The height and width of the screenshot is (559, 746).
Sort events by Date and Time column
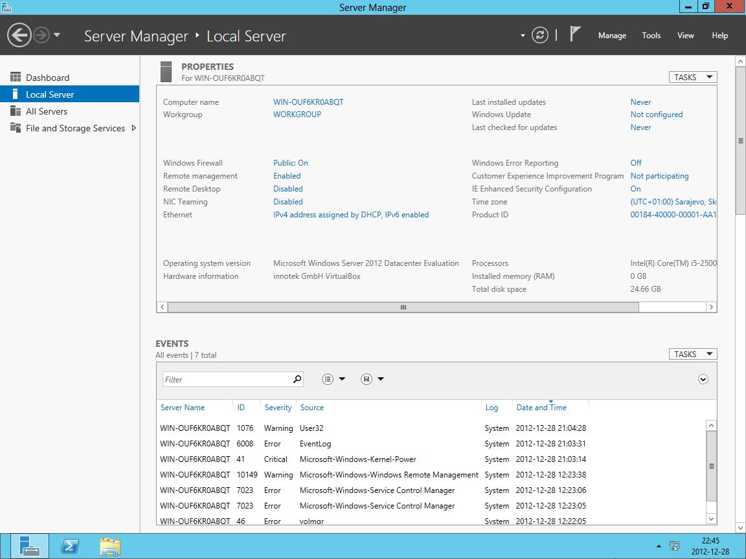click(541, 408)
